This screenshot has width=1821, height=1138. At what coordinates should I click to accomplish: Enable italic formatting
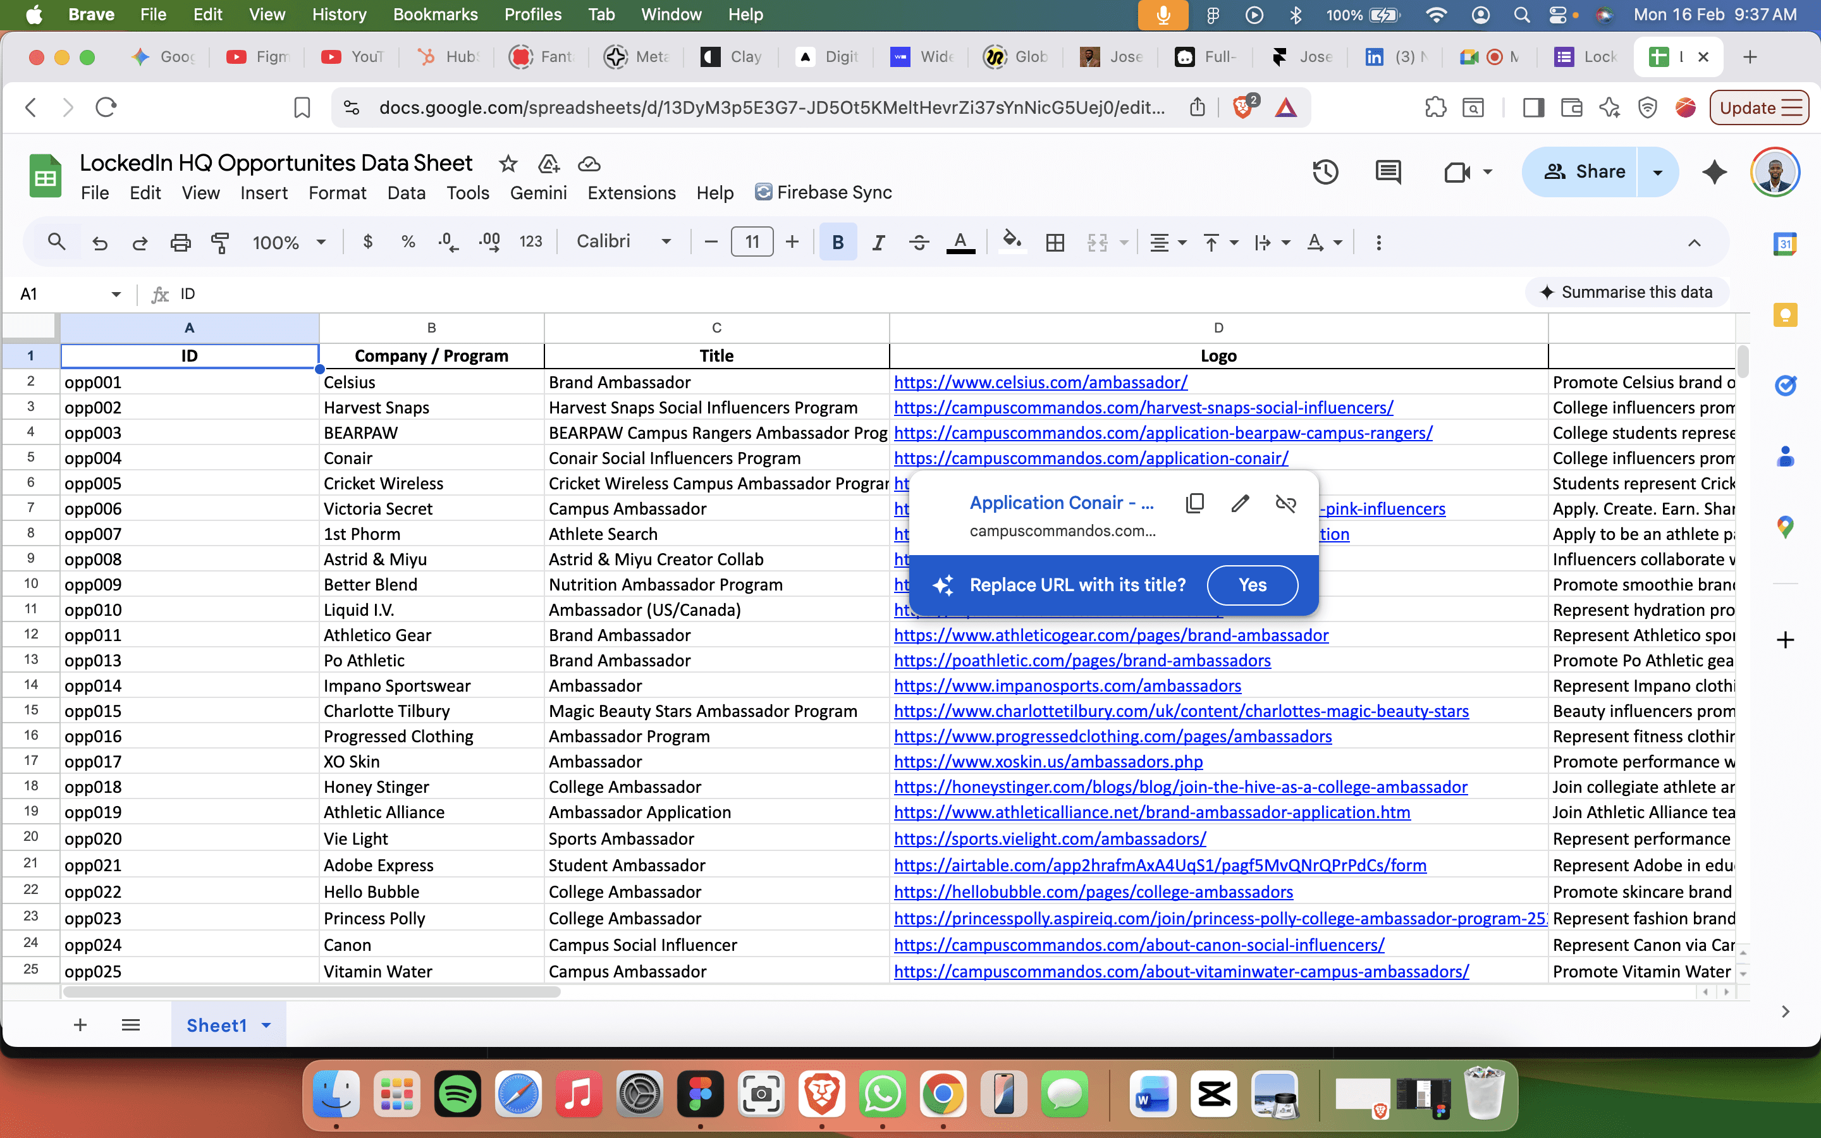point(878,242)
